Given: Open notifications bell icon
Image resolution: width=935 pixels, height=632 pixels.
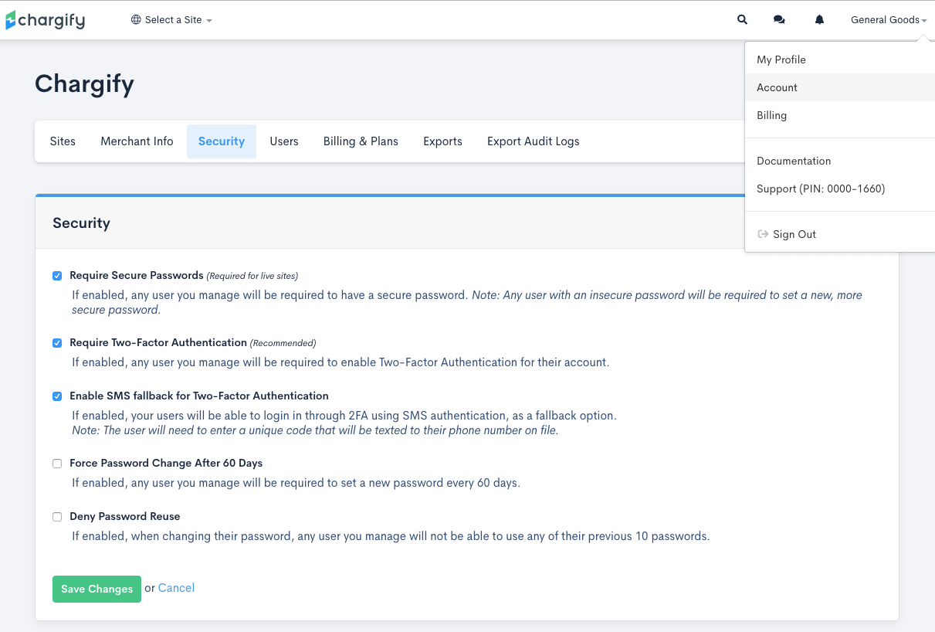Looking at the screenshot, I should click(819, 20).
